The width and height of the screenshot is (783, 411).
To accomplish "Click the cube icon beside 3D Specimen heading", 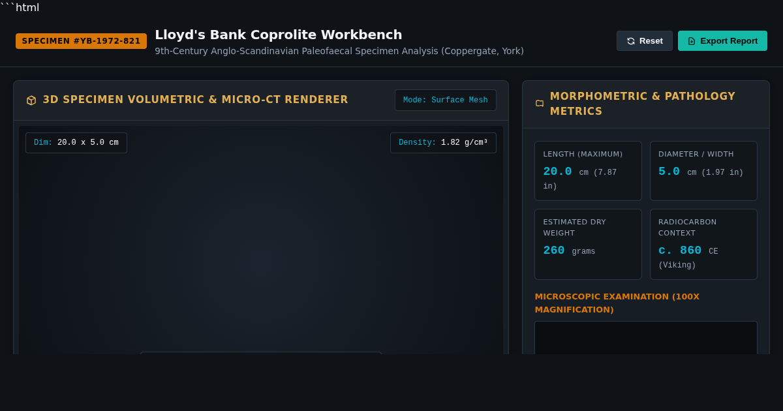I will click(31, 100).
